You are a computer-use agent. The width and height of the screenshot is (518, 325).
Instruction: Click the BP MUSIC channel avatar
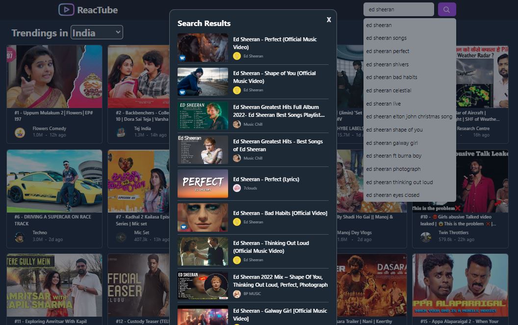(237, 294)
